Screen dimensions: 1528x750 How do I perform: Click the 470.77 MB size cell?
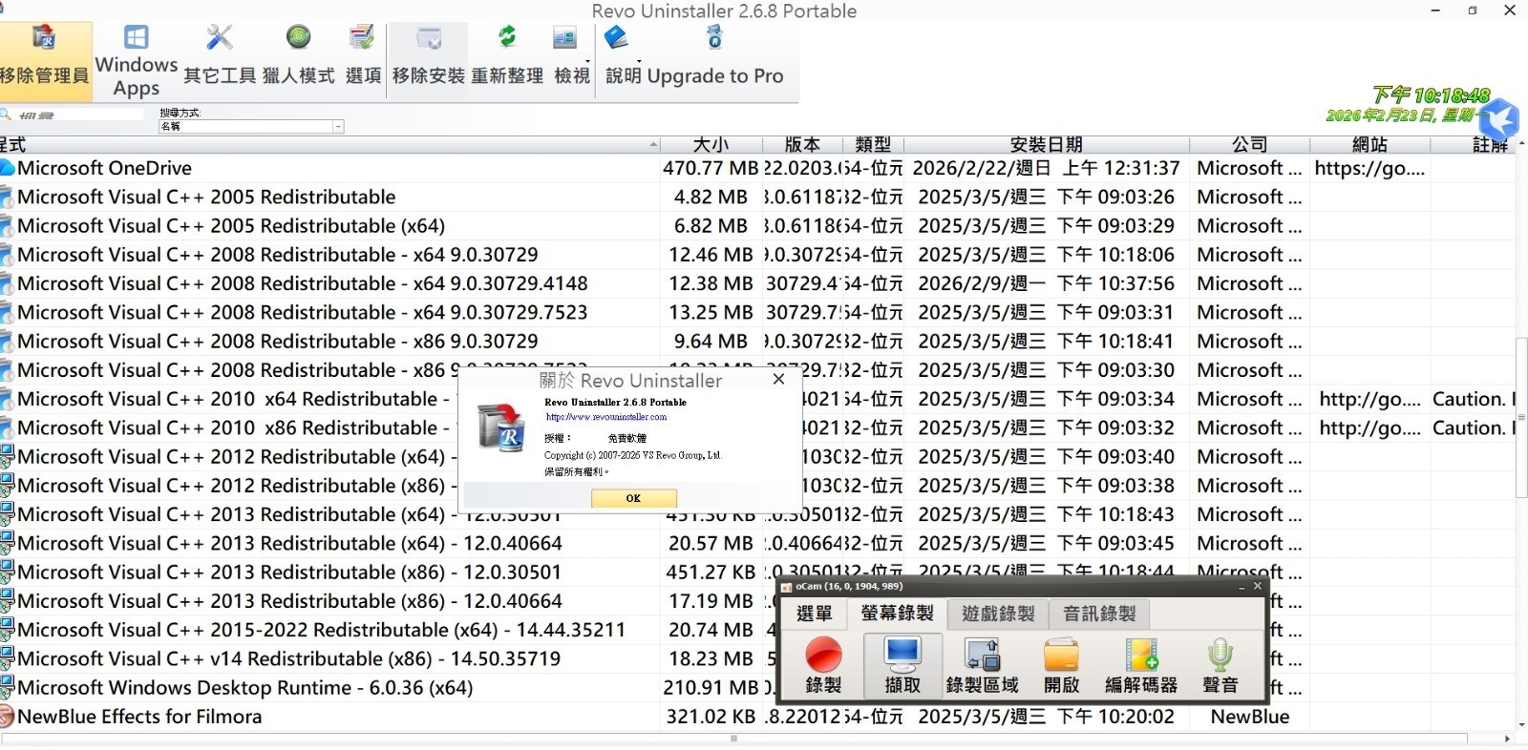pyautogui.click(x=711, y=168)
